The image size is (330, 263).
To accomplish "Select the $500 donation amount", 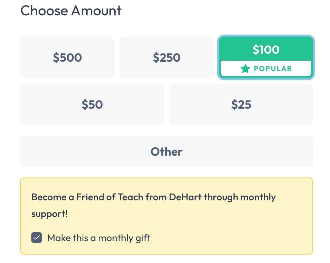I will (x=67, y=57).
